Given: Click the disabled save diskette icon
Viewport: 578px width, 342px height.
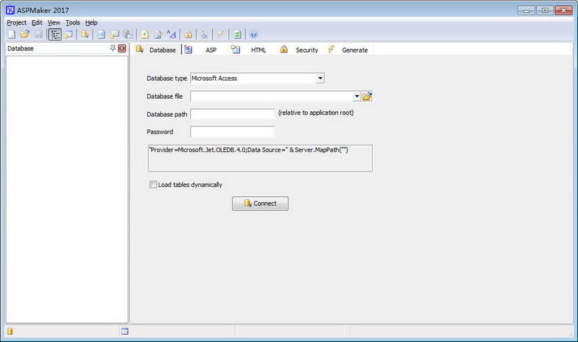Looking at the screenshot, I should (x=38, y=35).
